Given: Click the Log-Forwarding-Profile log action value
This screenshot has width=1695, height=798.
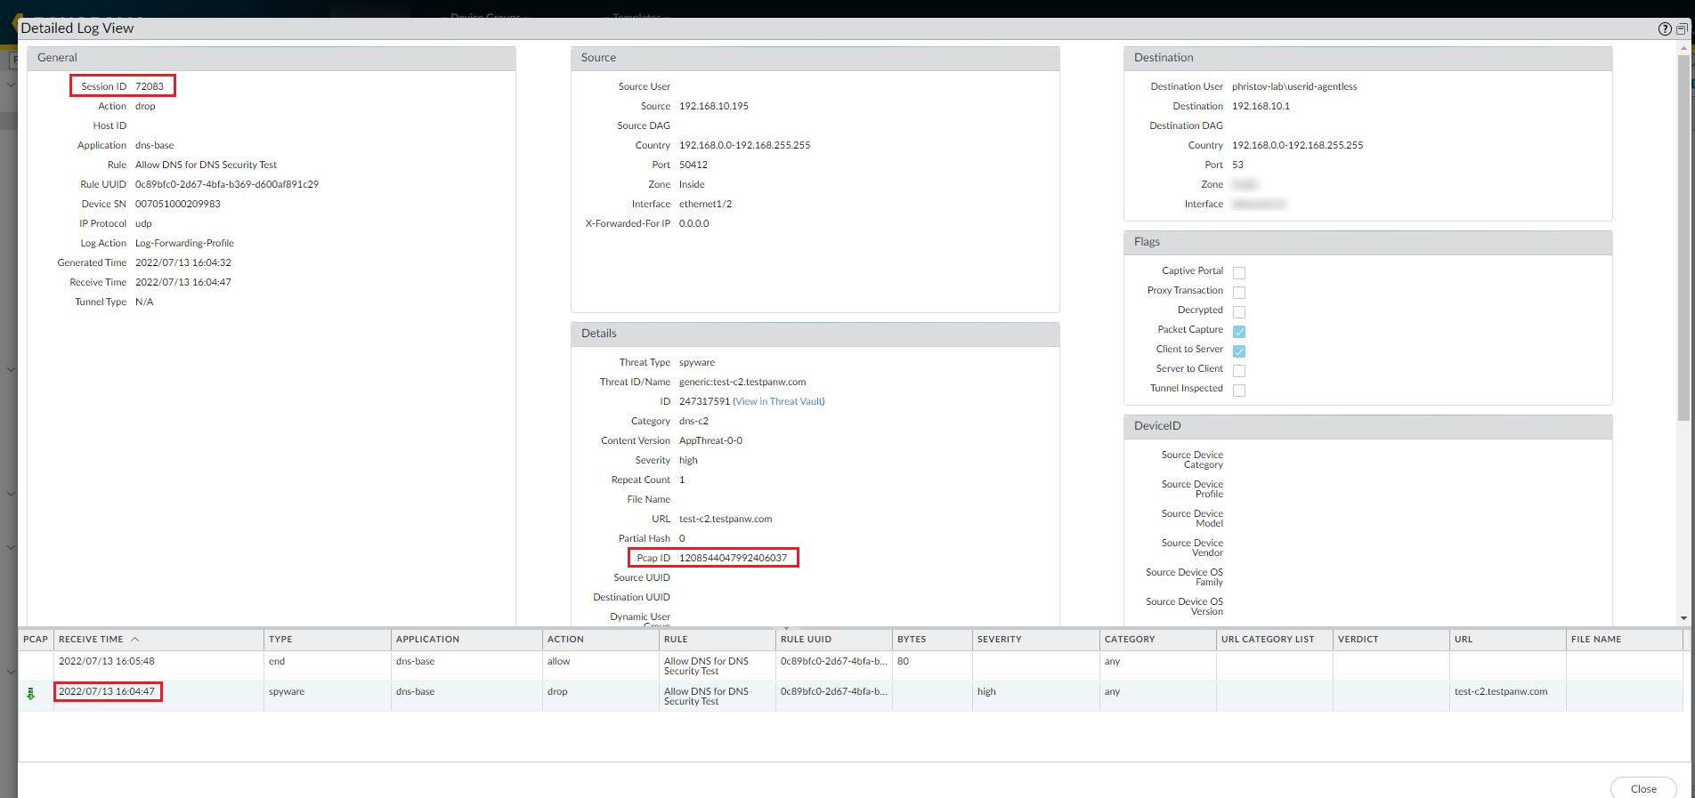Looking at the screenshot, I should (x=184, y=243).
